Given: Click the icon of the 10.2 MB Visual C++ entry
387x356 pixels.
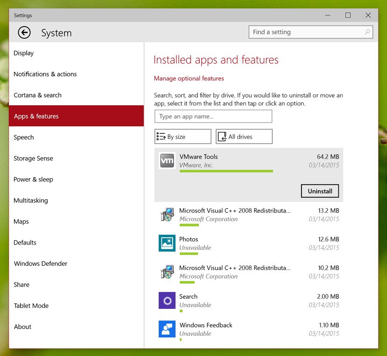Looking at the screenshot, I should (167, 272).
